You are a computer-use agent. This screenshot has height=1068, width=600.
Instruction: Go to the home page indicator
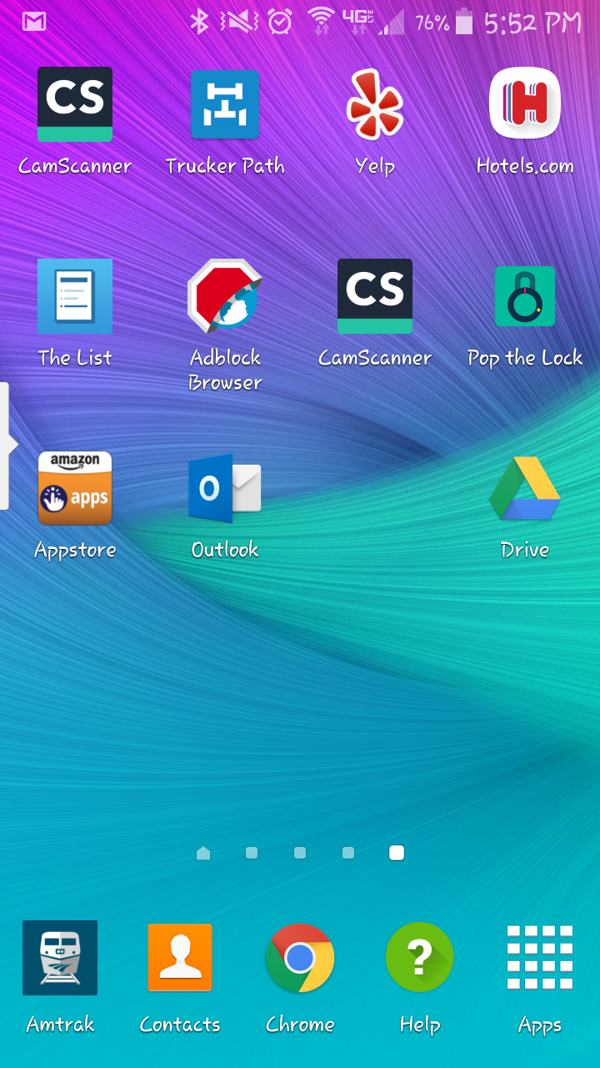pos(203,853)
